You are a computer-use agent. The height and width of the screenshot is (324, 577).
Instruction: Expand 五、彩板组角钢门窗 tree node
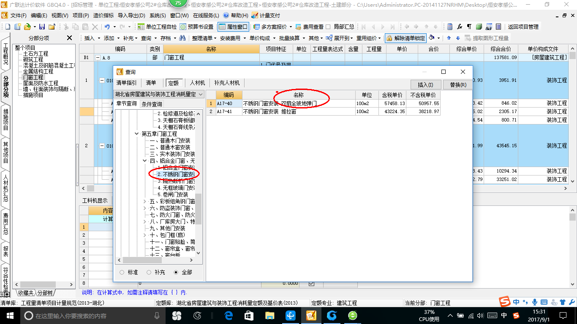145,201
